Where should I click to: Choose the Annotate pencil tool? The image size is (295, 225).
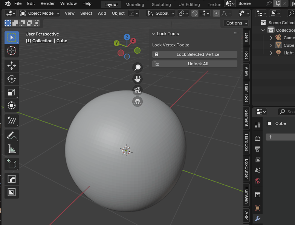pos(12,135)
